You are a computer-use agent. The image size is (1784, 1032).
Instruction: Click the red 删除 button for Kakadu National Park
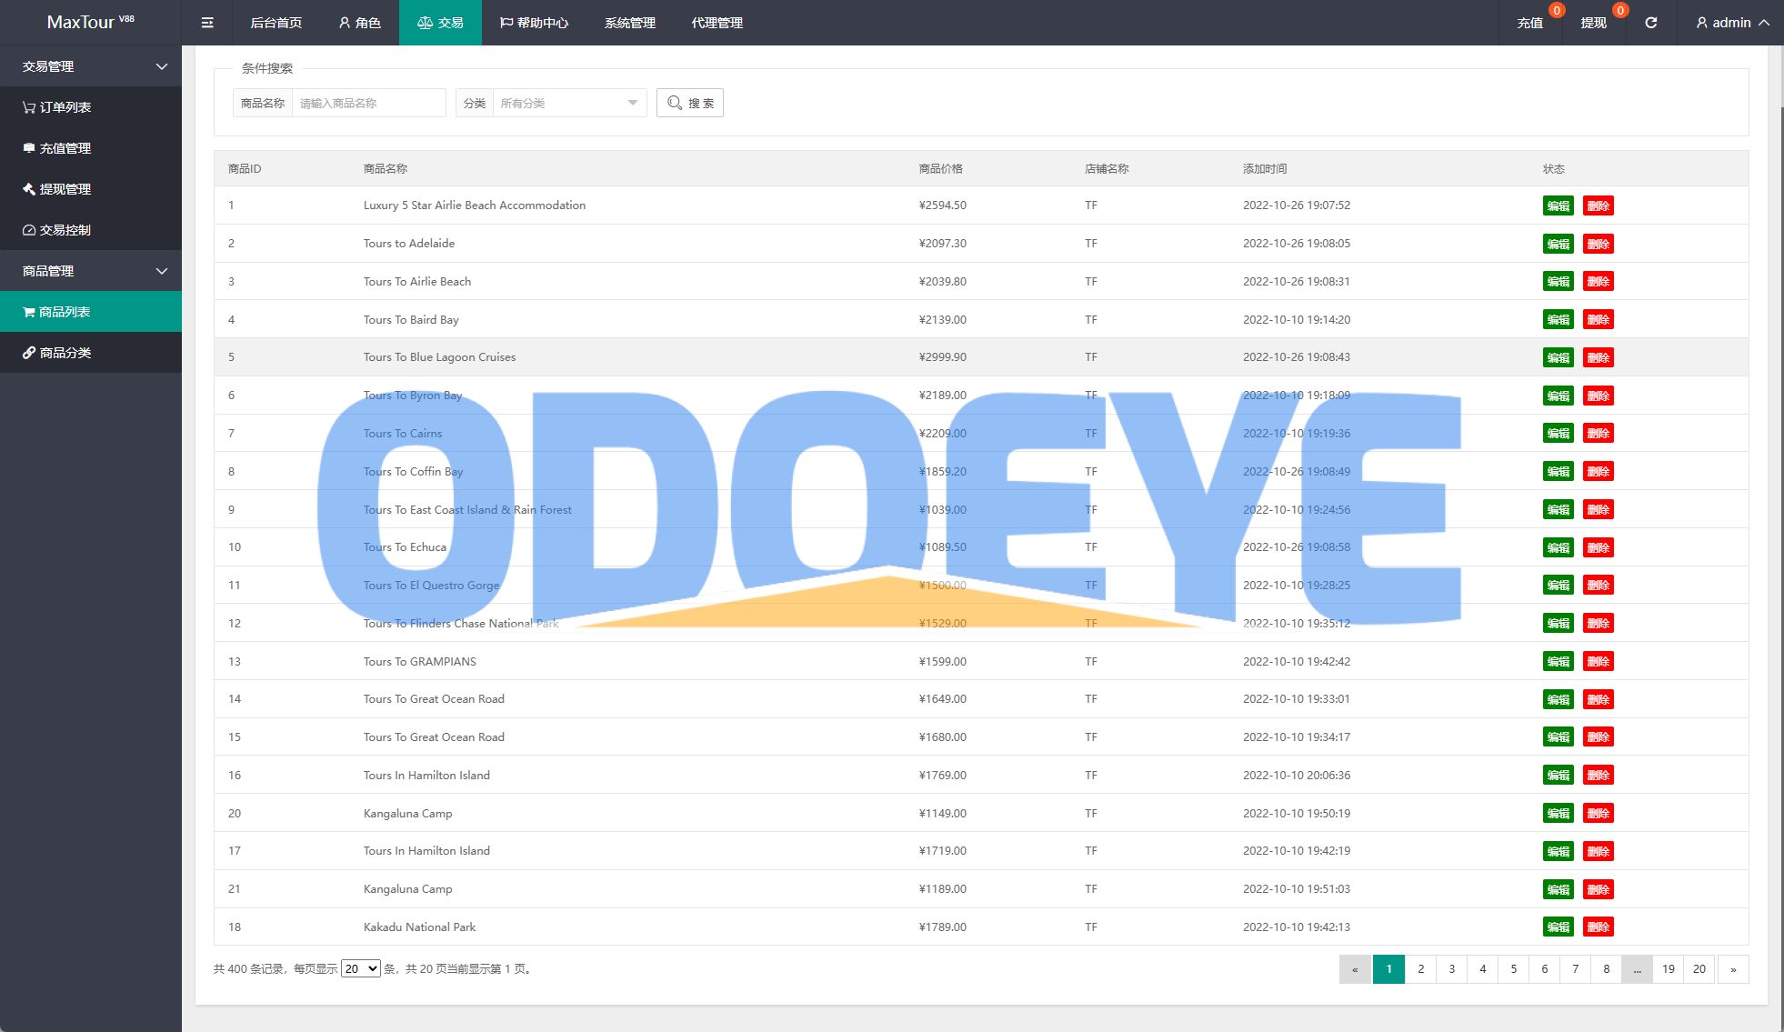pos(1598,927)
